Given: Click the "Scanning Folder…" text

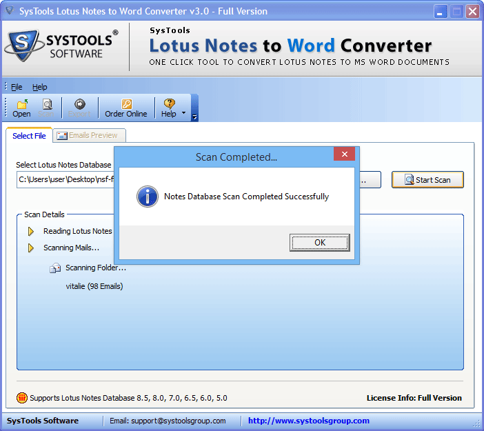Looking at the screenshot, I should tap(96, 268).
